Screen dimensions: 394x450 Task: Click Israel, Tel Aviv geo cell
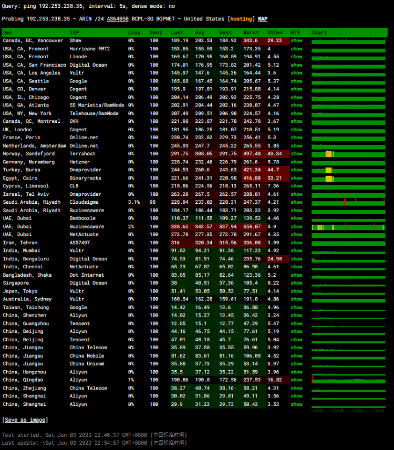26,194
